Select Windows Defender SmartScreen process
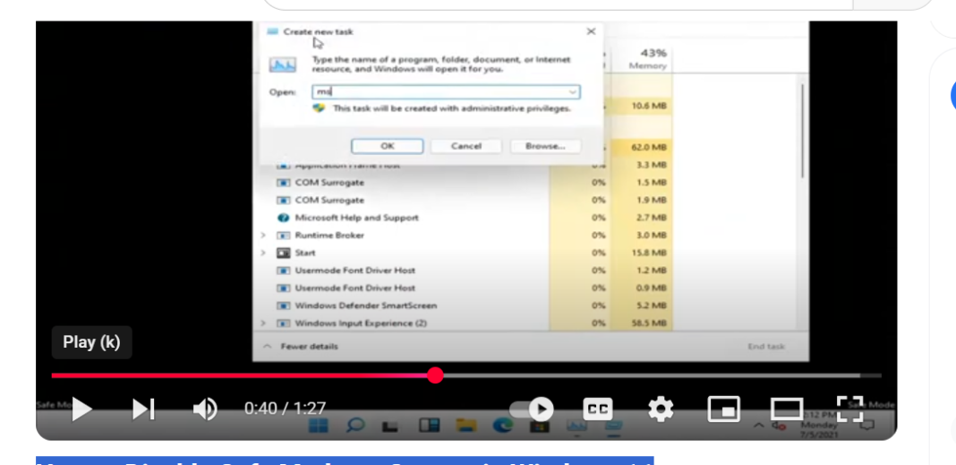The image size is (956, 465). pyautogui.click(x=464, y=306)
